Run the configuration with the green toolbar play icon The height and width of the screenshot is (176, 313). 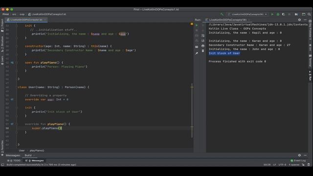272,14
